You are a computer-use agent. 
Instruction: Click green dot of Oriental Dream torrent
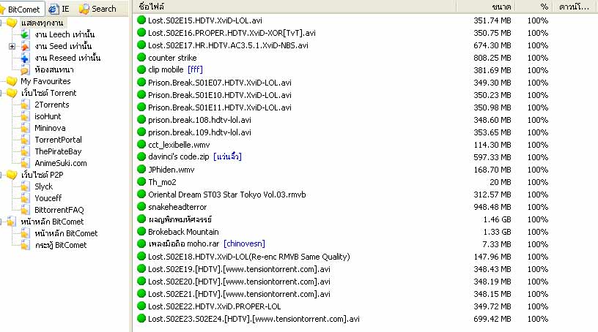[x=141, y=195]
